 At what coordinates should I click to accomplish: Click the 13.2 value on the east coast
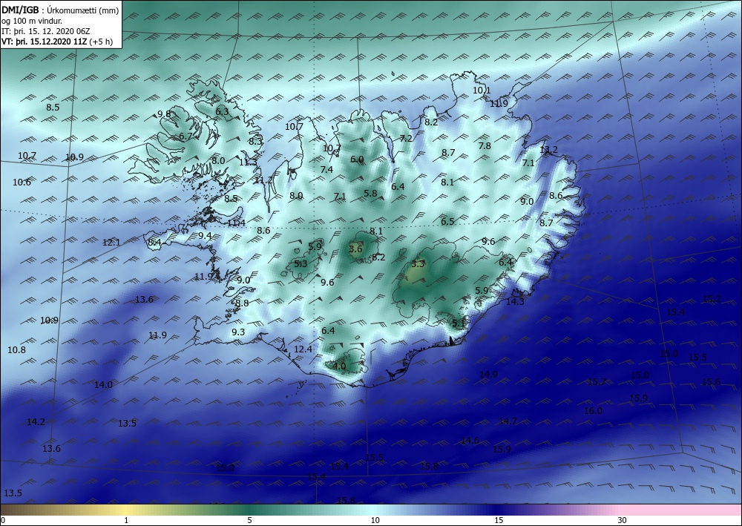click(x=548, y=150)
